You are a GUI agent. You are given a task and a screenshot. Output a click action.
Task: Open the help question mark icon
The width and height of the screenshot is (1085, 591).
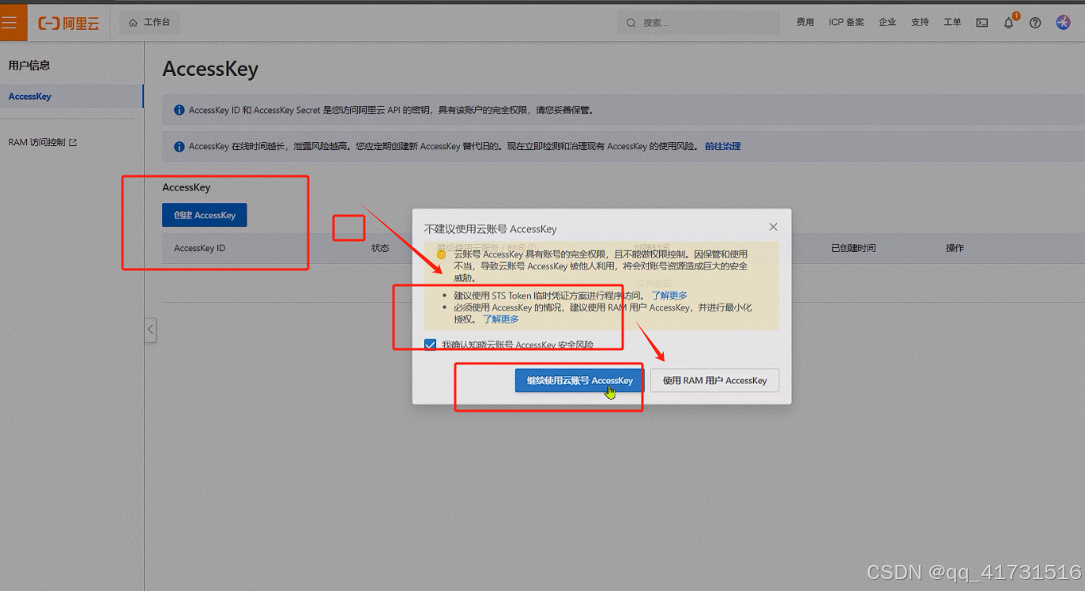pyautogui.click(x=1035, y=23)
